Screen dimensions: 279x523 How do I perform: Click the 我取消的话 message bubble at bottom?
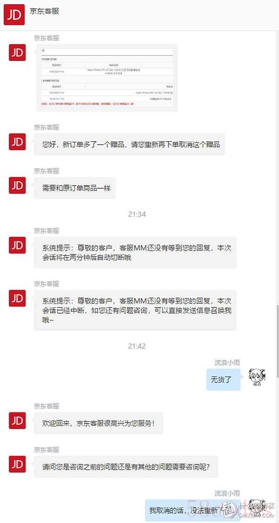pyautogui.click(x=193, y=510)
